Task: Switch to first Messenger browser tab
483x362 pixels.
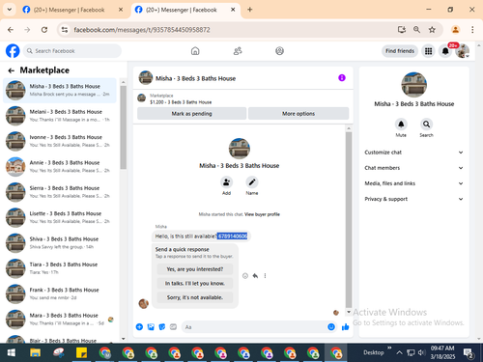Action: tap(72, 10)
